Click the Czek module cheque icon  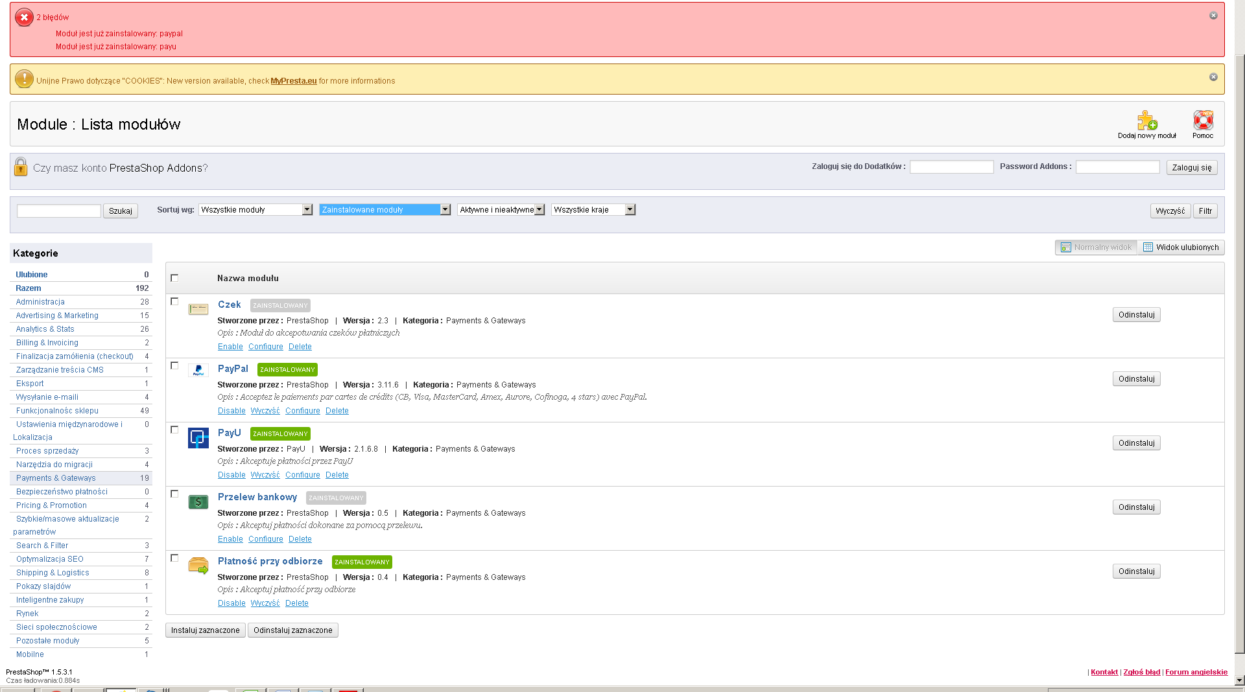(198, 309)
